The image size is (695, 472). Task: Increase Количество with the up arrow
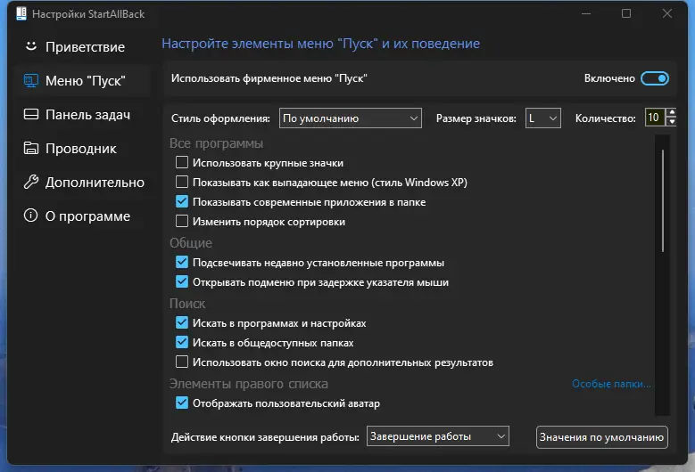pyautogui.click(x=672, y=113)
